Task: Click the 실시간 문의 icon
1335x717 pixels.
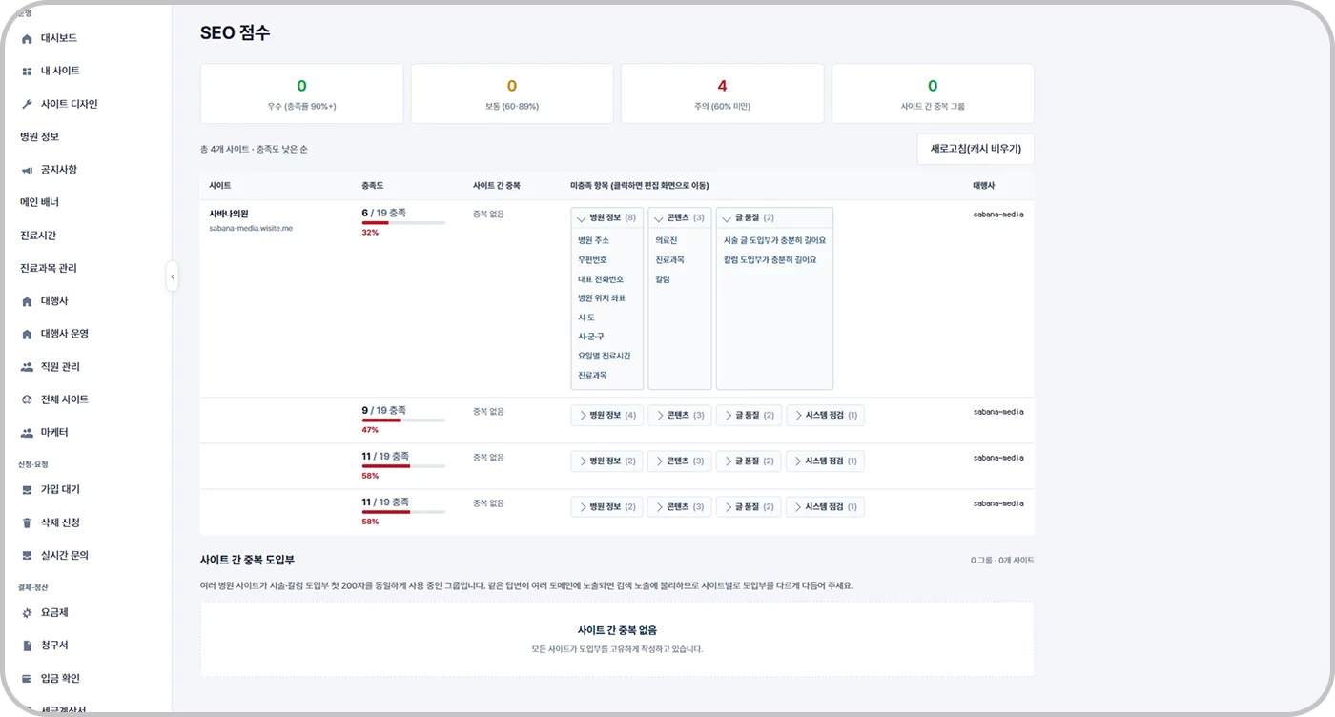Action: tap(27, 556)
